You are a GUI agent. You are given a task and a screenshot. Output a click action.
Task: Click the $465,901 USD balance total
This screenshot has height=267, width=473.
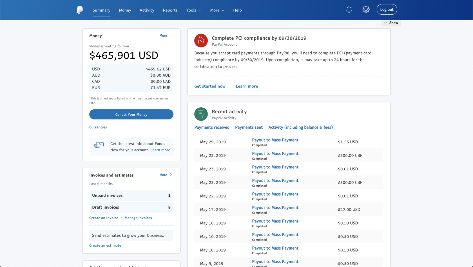point(124,55)
